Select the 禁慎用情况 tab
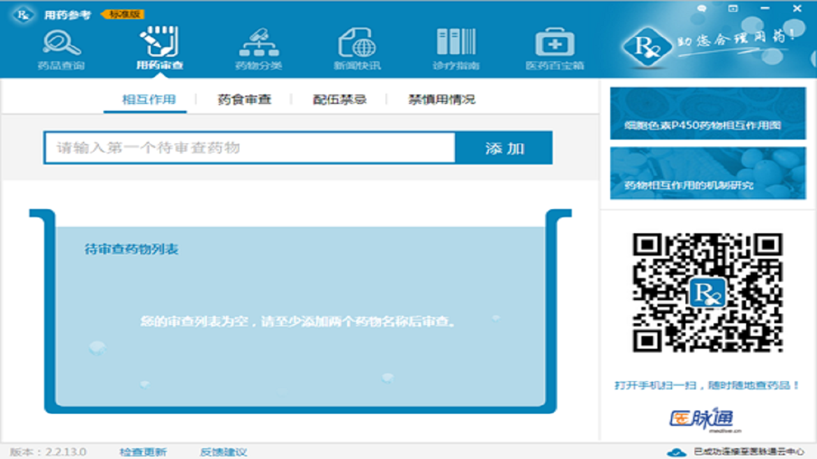This screenshot has height=459, width=817. pyautogui.click(x=443, y=99)
